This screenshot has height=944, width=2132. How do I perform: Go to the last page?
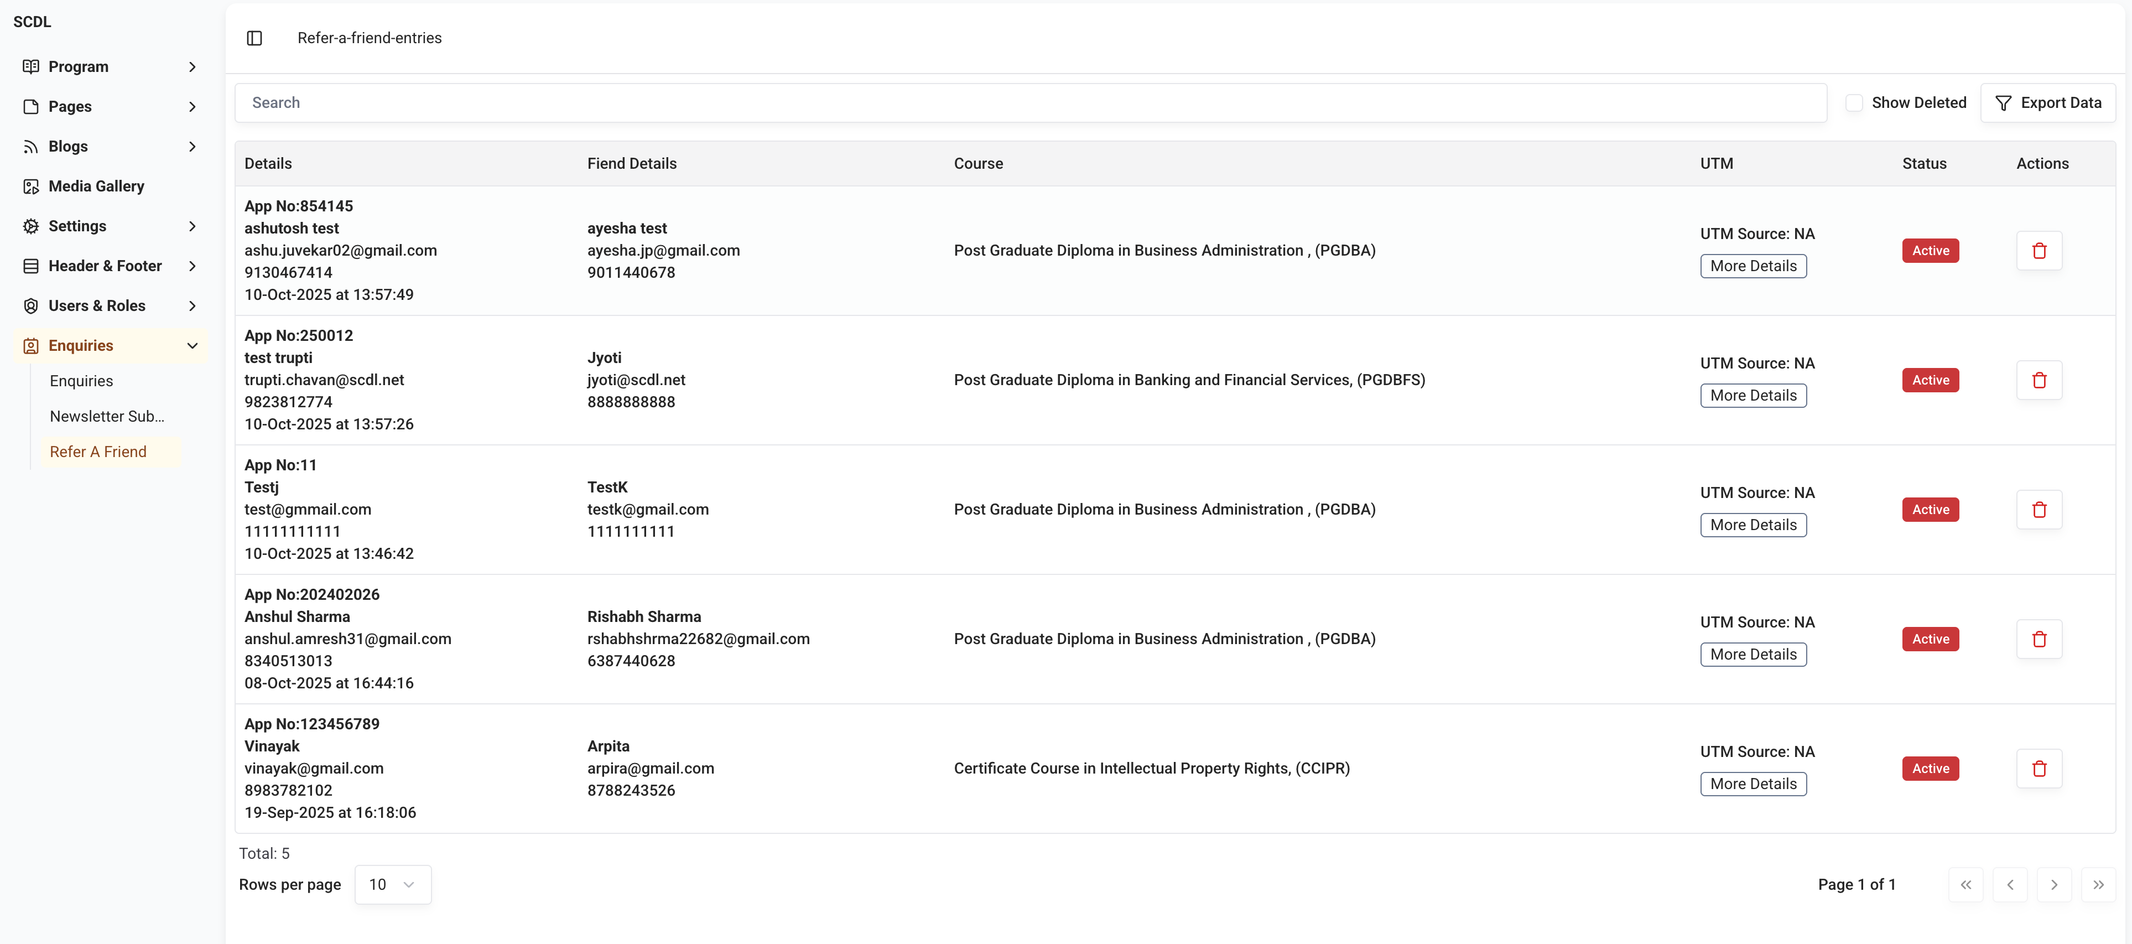(x=2098, y=884)
